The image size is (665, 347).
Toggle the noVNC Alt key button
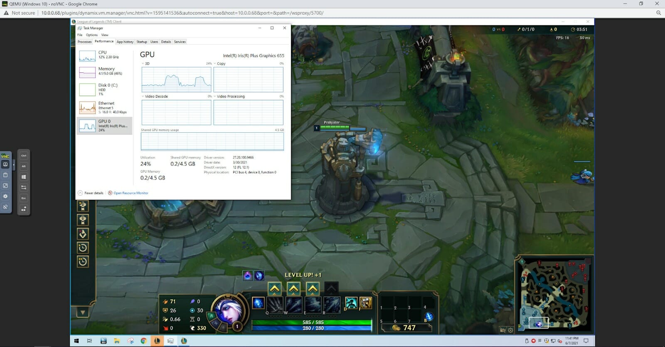click(24, 166)
